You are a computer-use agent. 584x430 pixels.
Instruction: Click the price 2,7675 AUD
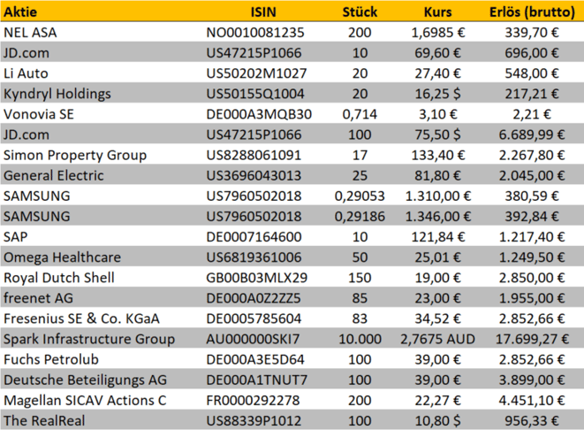437,339
